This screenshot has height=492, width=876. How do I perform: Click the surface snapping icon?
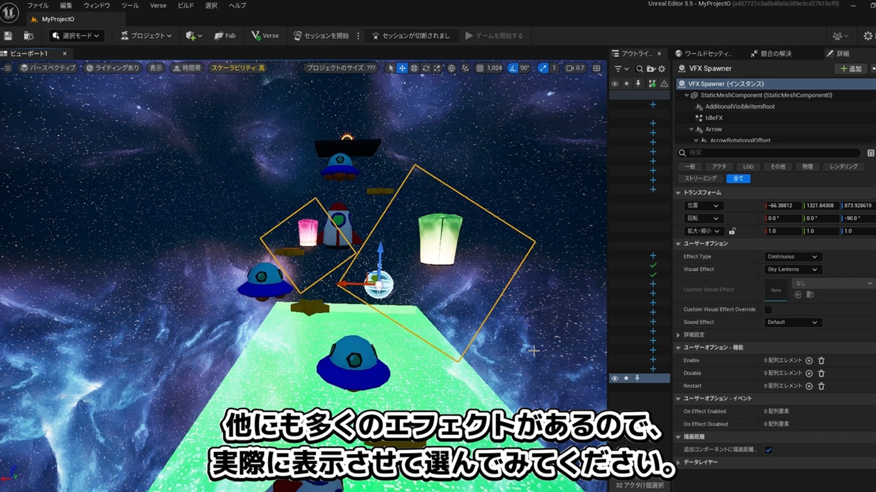tap(465, 68)
